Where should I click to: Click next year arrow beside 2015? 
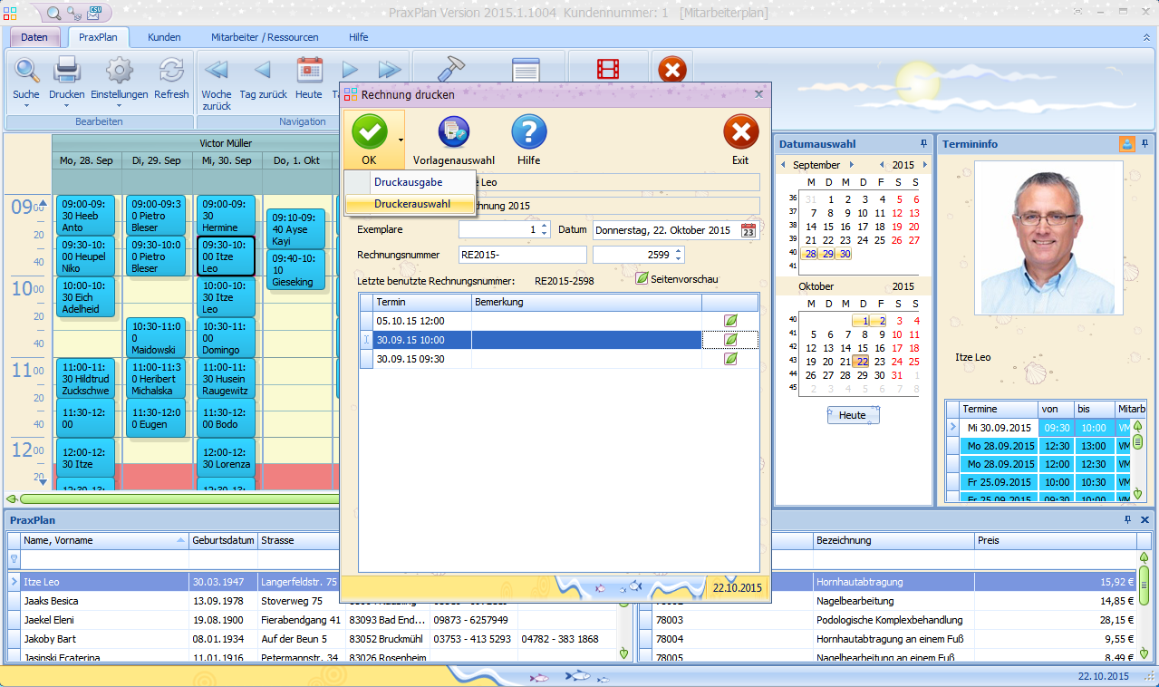(923, 165)
